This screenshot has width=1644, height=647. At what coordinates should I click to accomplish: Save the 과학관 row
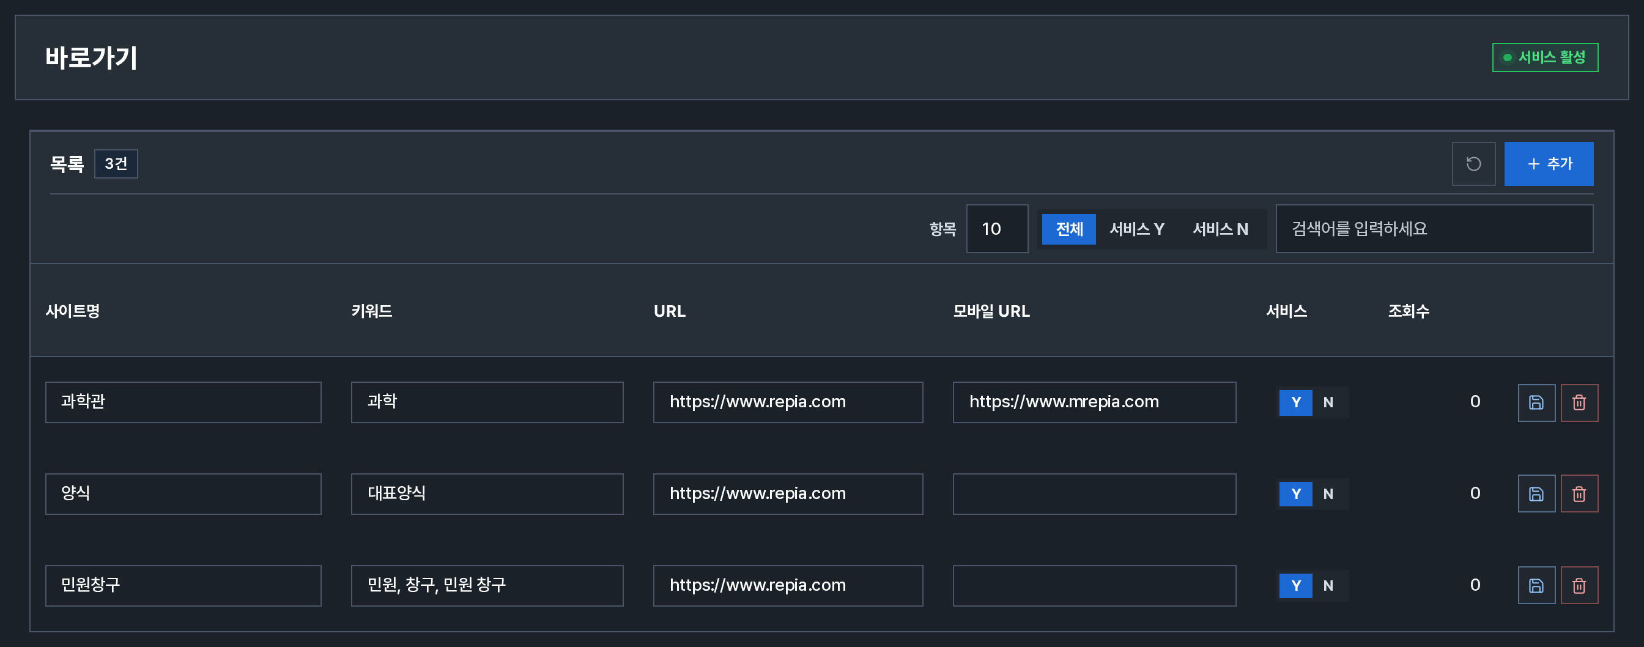tap(1536, 402)
